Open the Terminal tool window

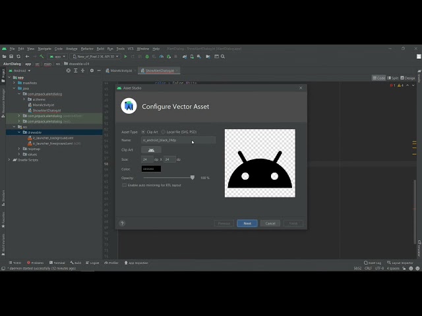(x=57, y=263)
